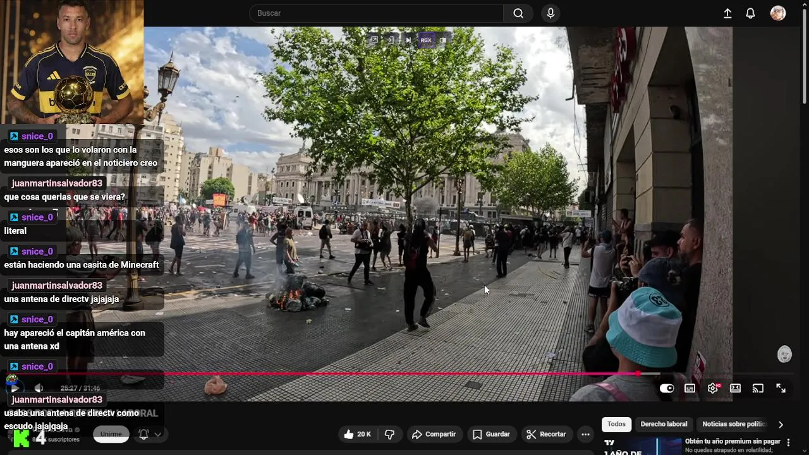Click the Recortar clip button
Image resolution: width=809 pixels, height=455 pixels.
pyautogui.click(x=546, y=434)
